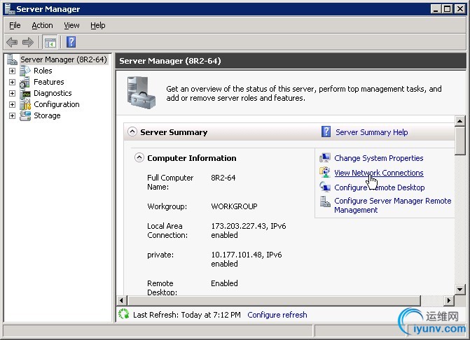Click the green refresh icon in status area
The image size is (470, 340).
click(123, 314)
